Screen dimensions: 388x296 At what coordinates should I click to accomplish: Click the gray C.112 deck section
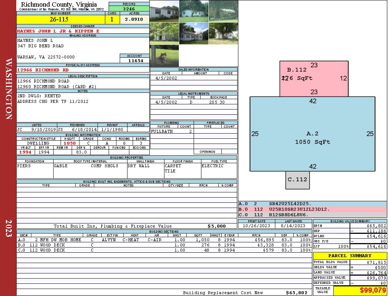[297, 180]
